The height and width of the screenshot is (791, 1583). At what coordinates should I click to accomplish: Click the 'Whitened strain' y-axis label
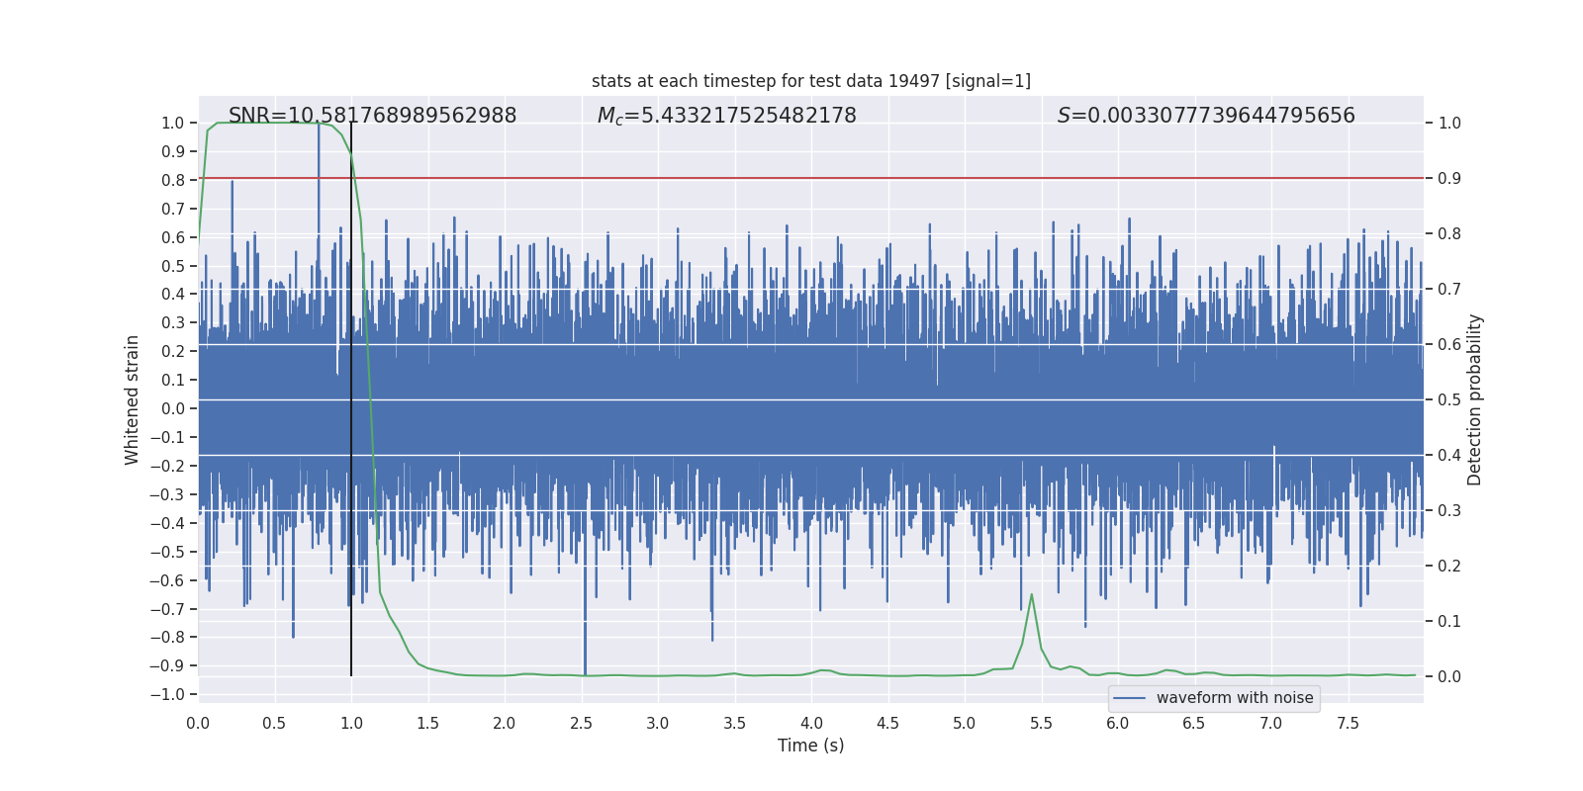133,399
